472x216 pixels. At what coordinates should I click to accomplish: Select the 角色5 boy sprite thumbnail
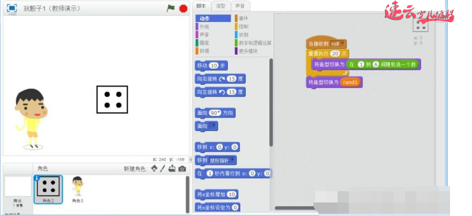point(78,189)
